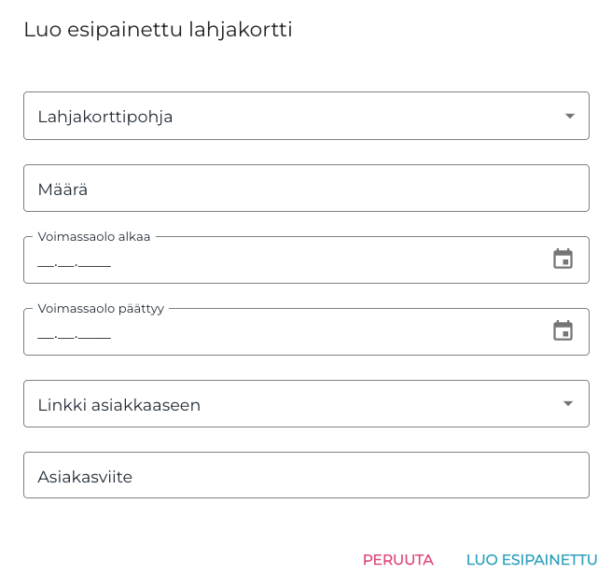Expand the Lahjakorttipohja dropdown arrow
Viewport: 612px width, 588px height.
[x=569, y=116]
